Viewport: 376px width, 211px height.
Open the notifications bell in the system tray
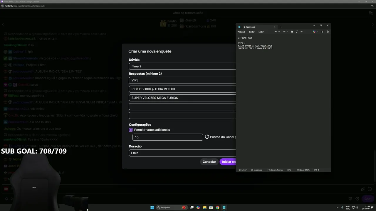click(x=372, y=207)
